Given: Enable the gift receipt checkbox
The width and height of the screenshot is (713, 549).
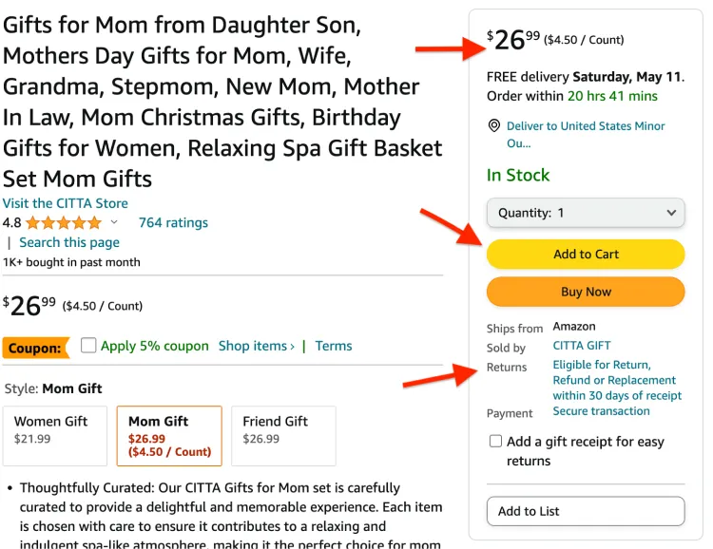Looking at the screenshot, I should (495, 442).
